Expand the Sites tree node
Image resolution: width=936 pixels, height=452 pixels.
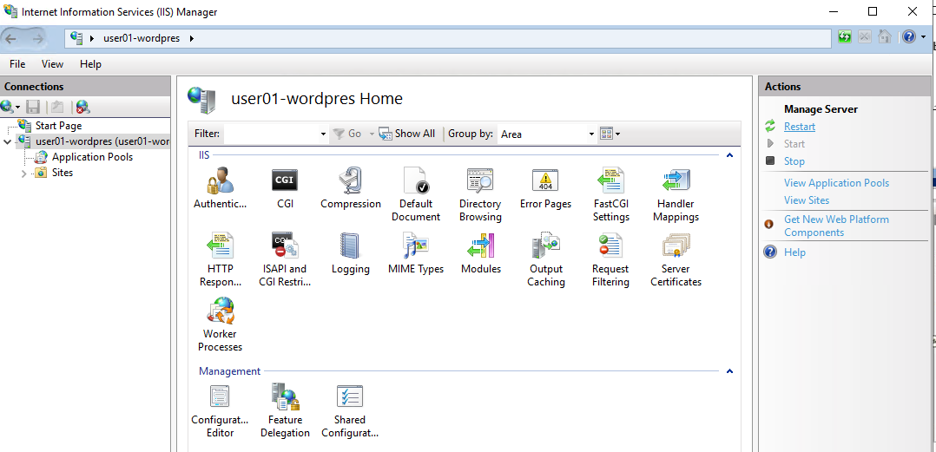click(x=24, y=173)
